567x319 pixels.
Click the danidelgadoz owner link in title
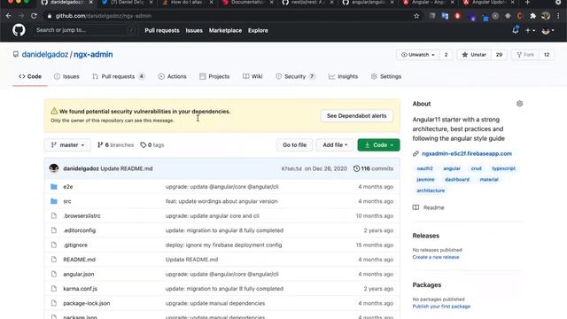coord(45,54)
